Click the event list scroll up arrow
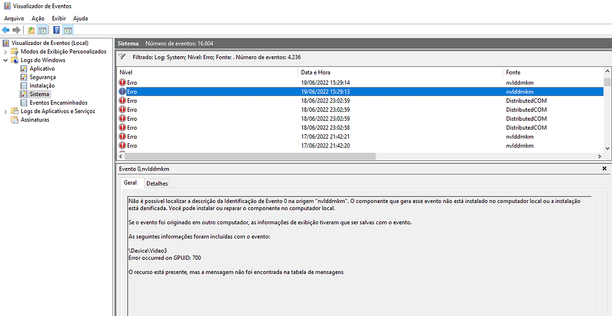The width and height of the screenshot is (612, 316). [x=607, y=71]
